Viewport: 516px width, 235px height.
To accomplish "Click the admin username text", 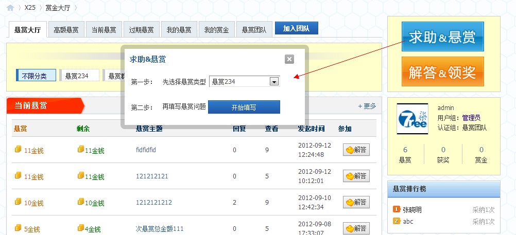I will tap(446, 108).
